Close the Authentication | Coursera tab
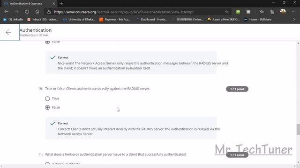 [54, 3]
